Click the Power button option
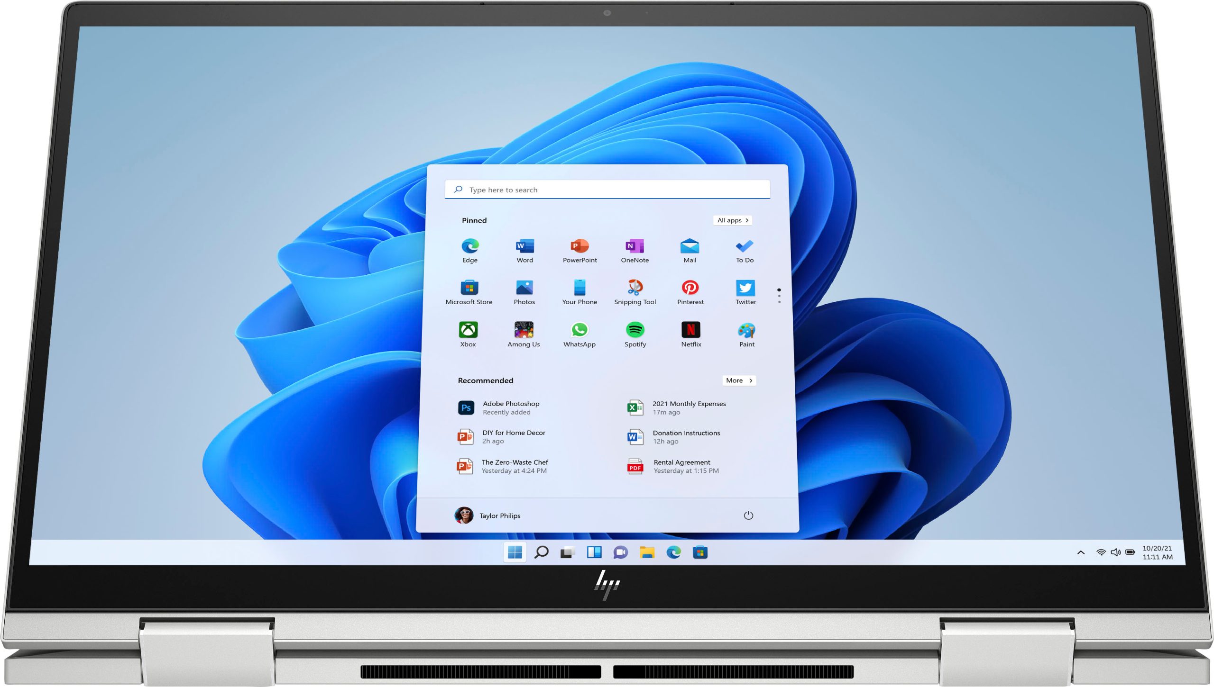The image size is (1214, 687). click(747, 515)
